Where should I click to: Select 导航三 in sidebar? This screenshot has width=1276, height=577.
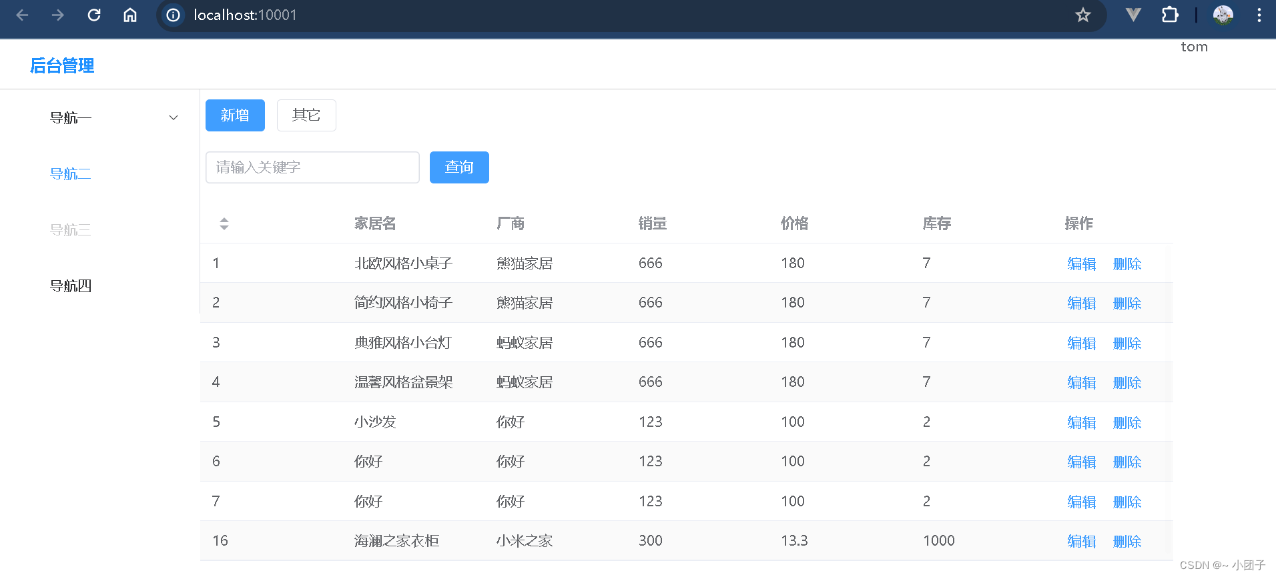tap(71, 230)
